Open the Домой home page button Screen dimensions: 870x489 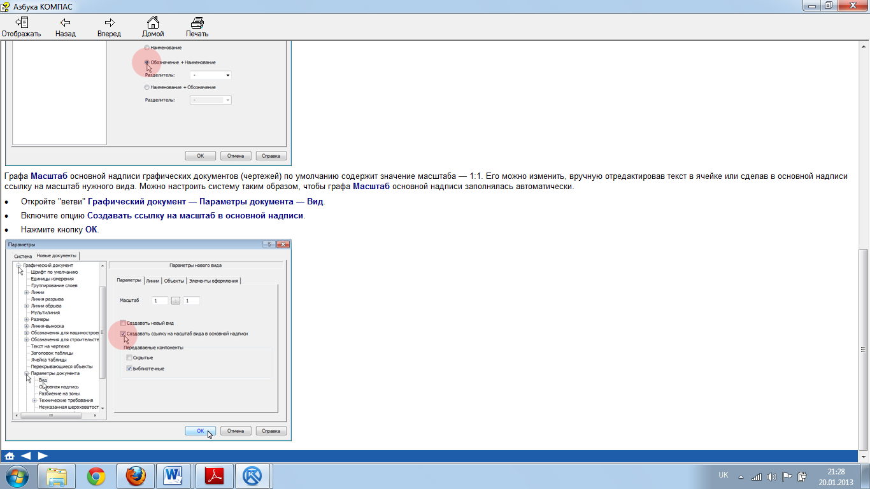pyautogui.click(x=153, y=27)
